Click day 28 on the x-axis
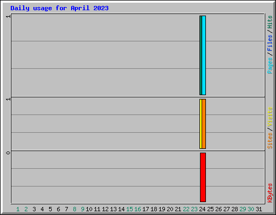Image resolution: width=276 pixels, height=215 pixels. 234,209
